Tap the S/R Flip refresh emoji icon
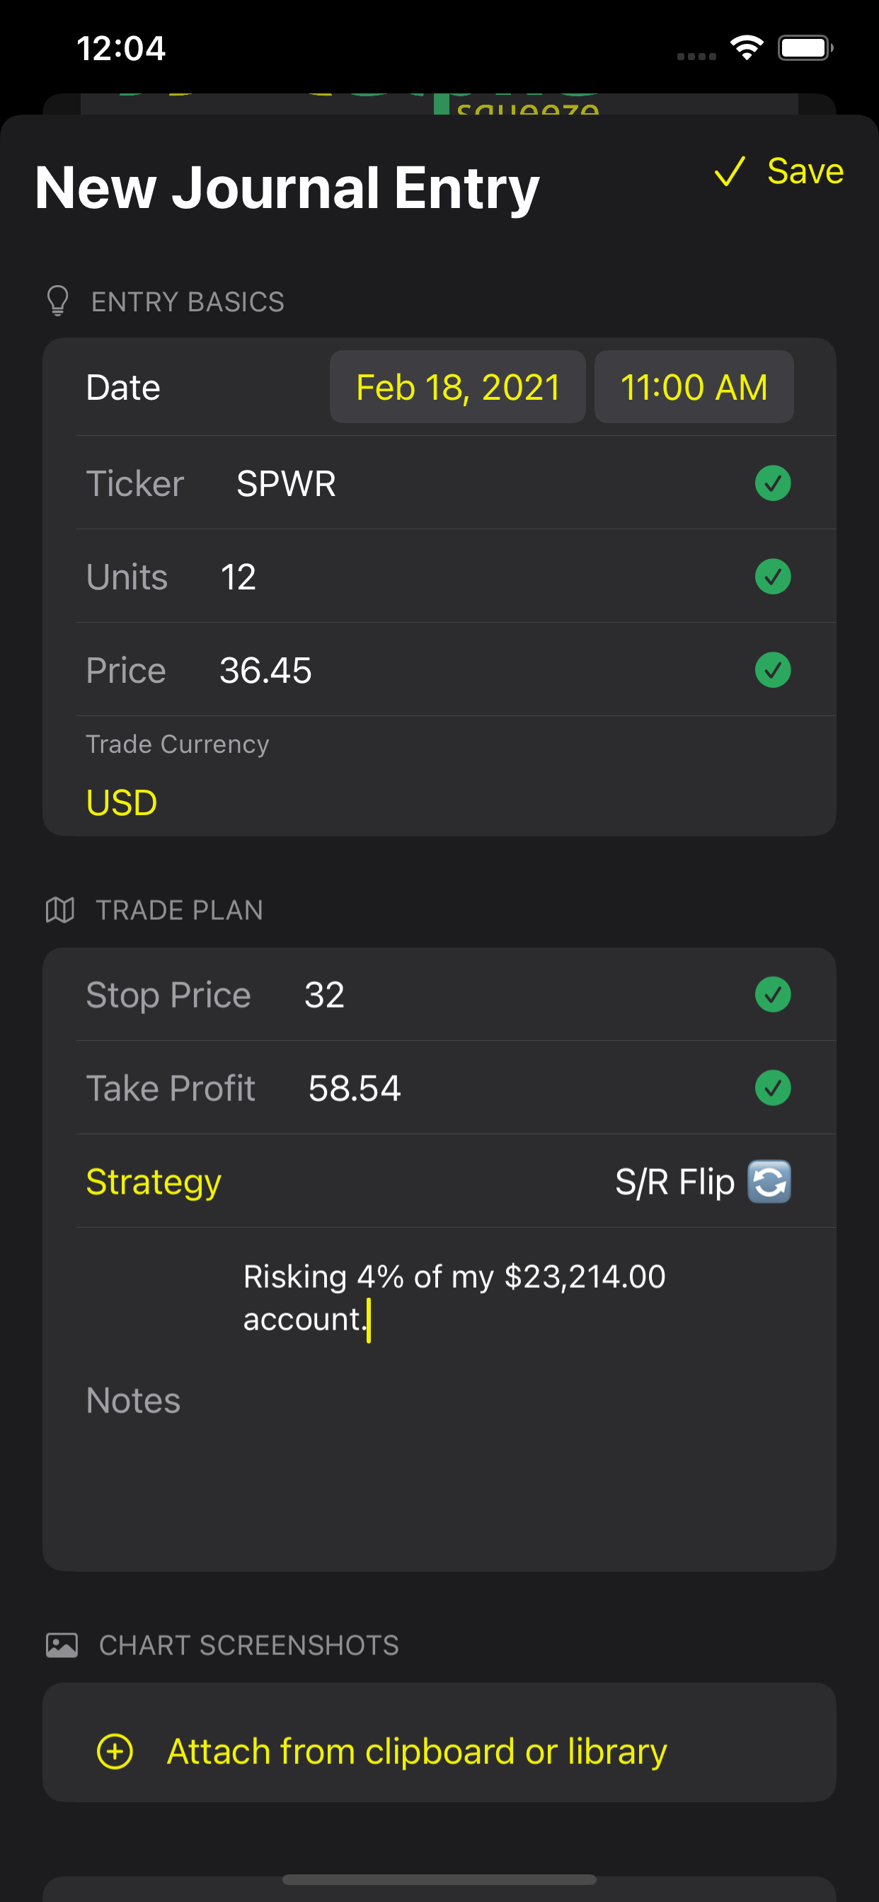 coord(770,1182)
